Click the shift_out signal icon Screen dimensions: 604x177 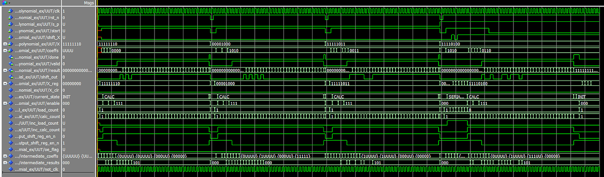point(11,77)
